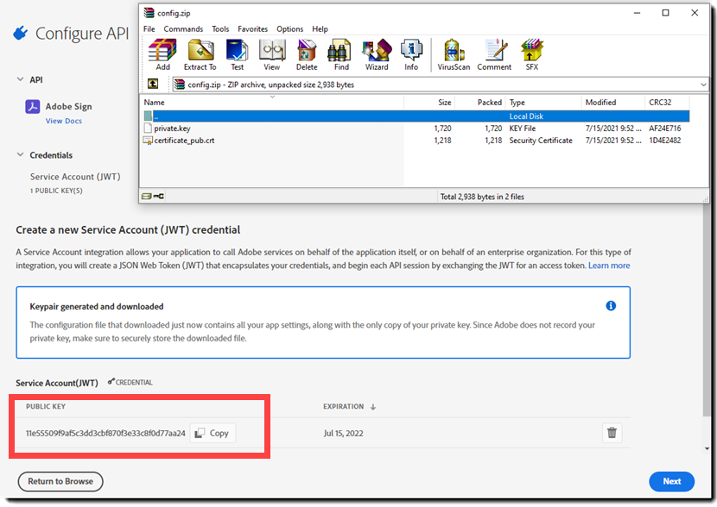Add a Comment to the archive
This screenshot has height=507, width=717.
[x=494, y=54]
